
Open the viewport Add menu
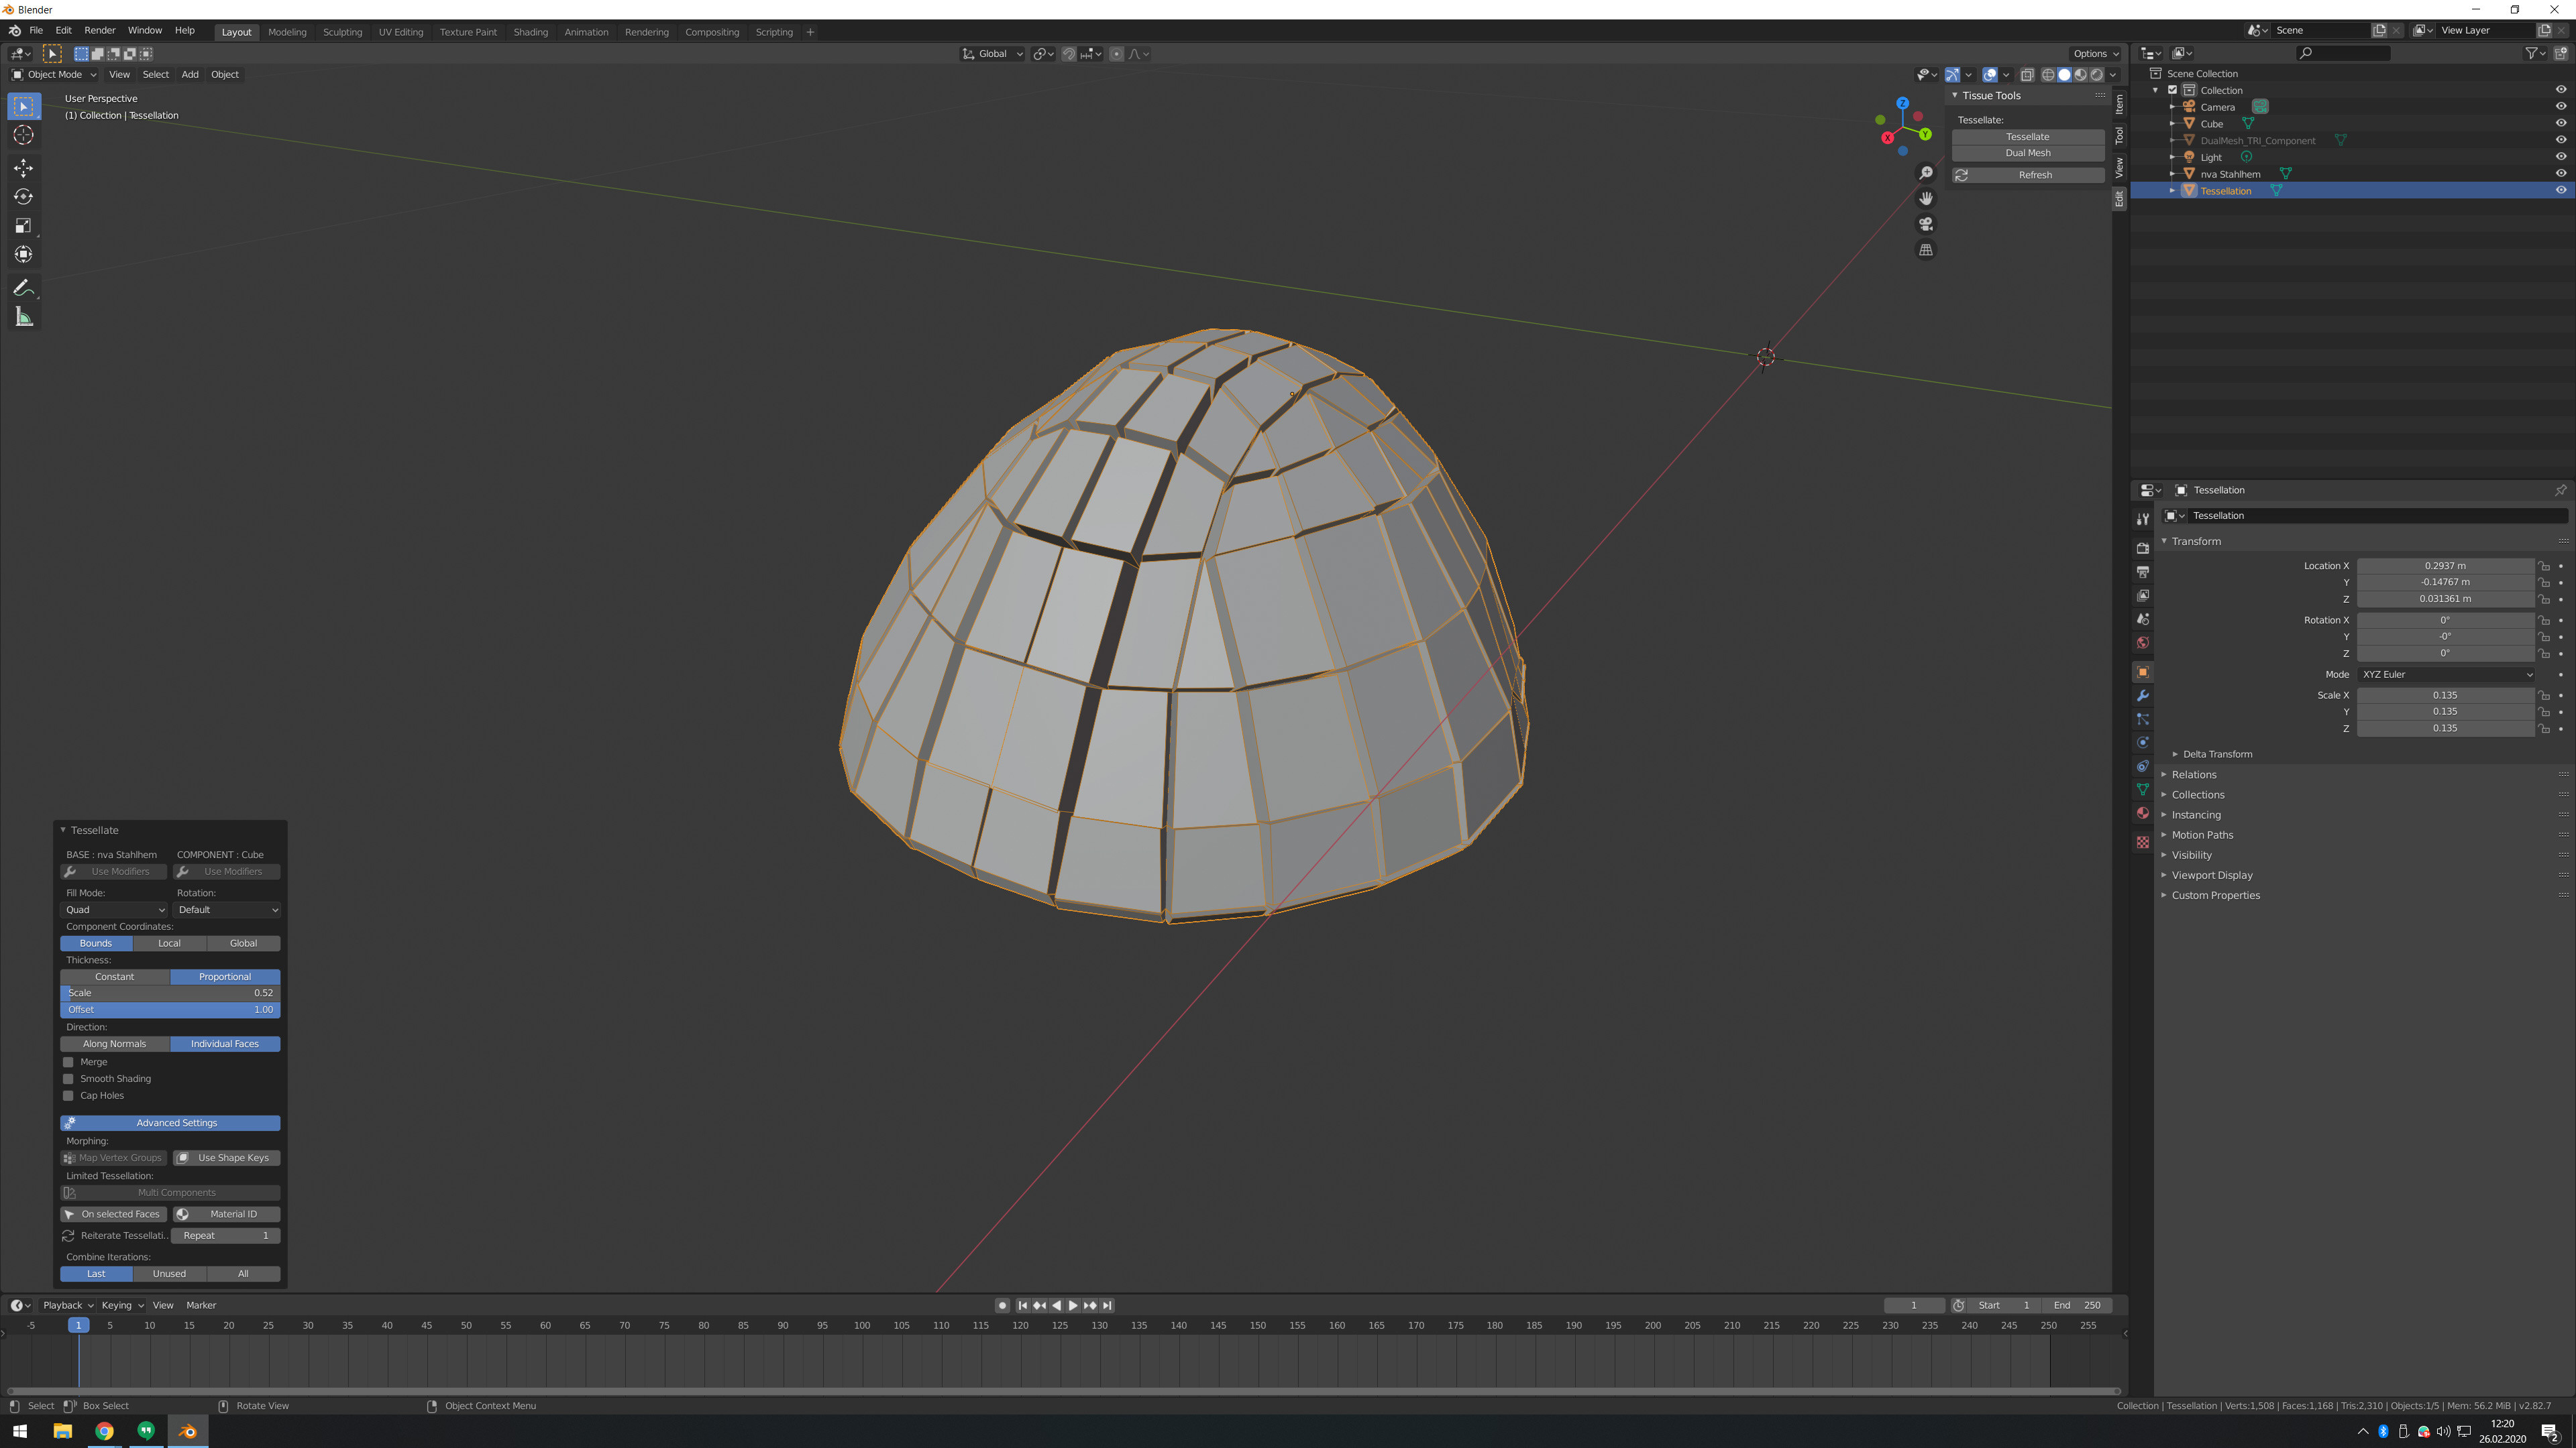(190, 74)
